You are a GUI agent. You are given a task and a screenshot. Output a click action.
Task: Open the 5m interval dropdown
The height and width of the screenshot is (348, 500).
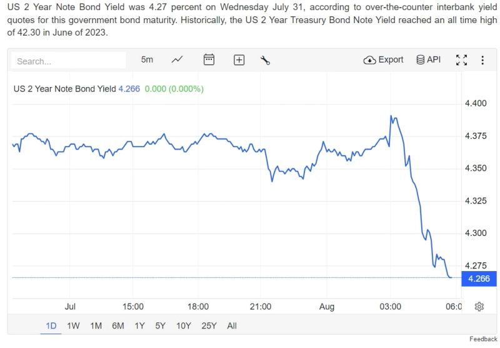(147, 60)
